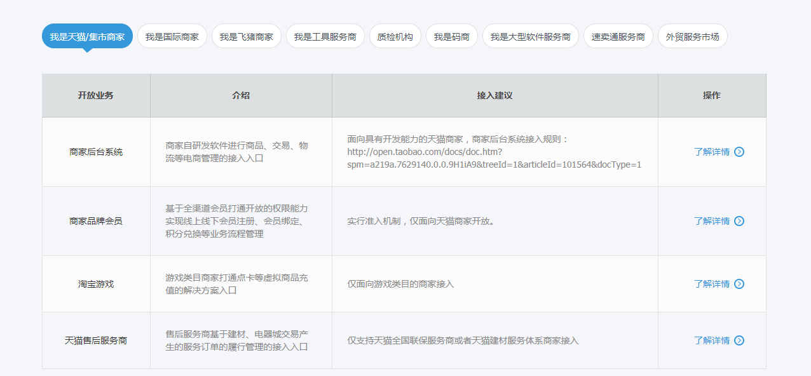Open 了解详情 link for 天猫售后服务商
This screenshot has width=811, height=376.
click(712, 340)
